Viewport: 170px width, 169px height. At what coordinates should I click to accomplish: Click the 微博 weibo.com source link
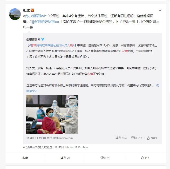point(63,138)
